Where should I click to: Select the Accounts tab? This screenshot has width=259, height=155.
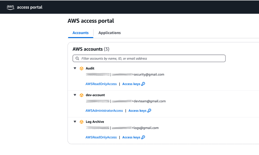click(81, 33)
